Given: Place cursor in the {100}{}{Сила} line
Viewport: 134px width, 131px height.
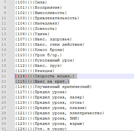Looking at the screenshot, I should pyautogui.click(x=31, y=2).
